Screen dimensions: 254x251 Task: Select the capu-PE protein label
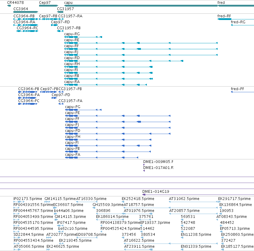(73, 113)
